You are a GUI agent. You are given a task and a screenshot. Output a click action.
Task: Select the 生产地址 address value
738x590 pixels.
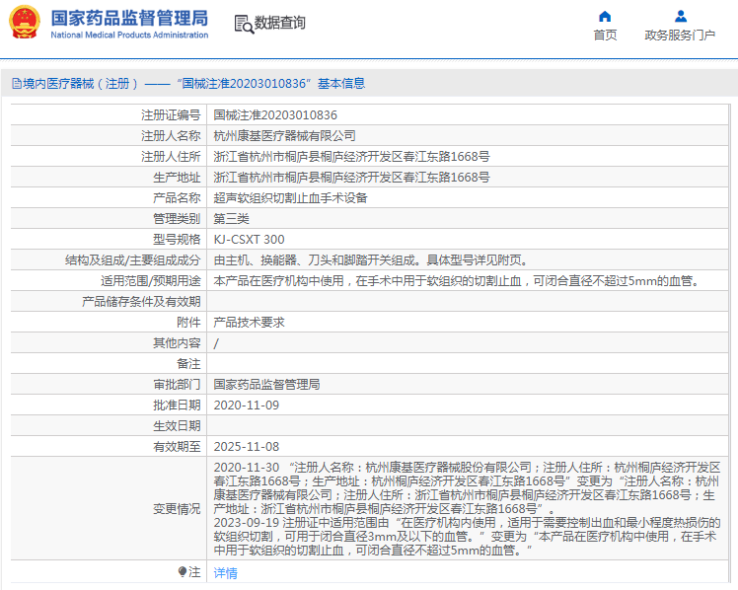tap(351, 178)
